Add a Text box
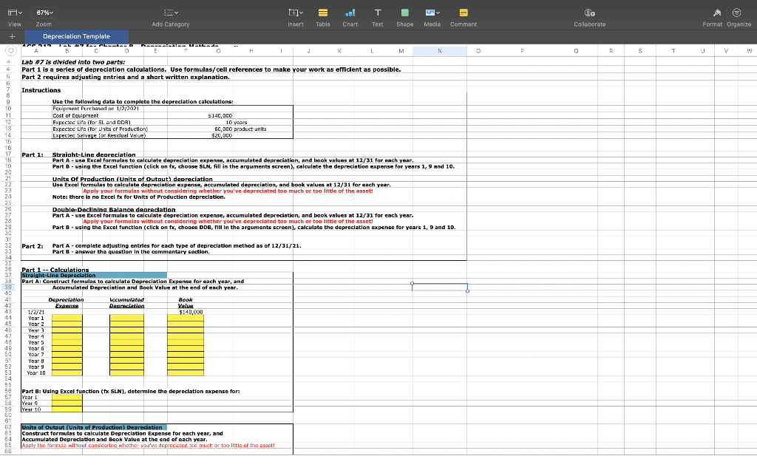Image resolution: width=757 pixels, height=473 pixels. click(x=378, y=13)
